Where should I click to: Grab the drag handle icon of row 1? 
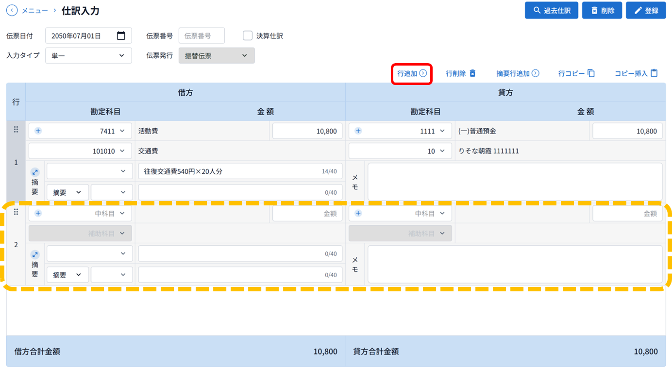16,129
